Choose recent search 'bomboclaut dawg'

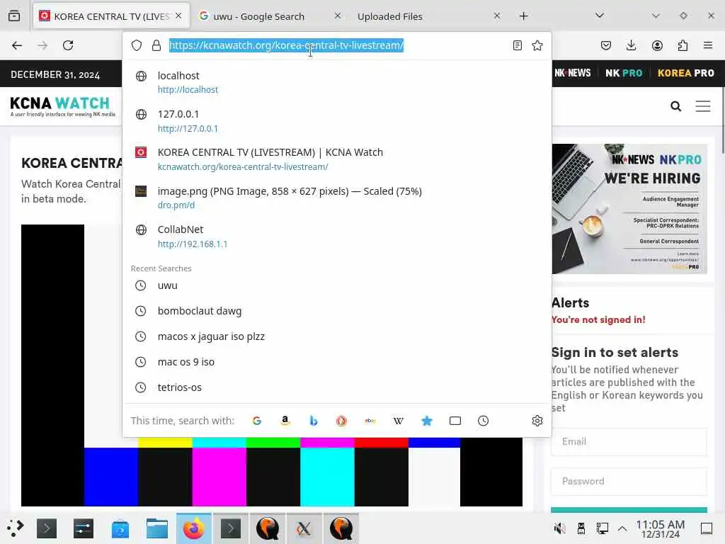point(336,311)
